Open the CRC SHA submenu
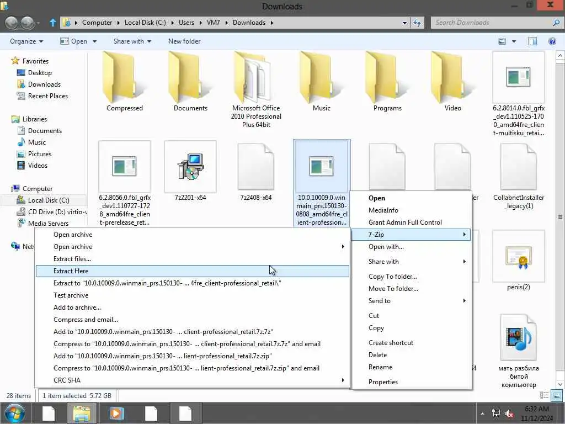This screenshot has height=424, width=565. point(193,380)
